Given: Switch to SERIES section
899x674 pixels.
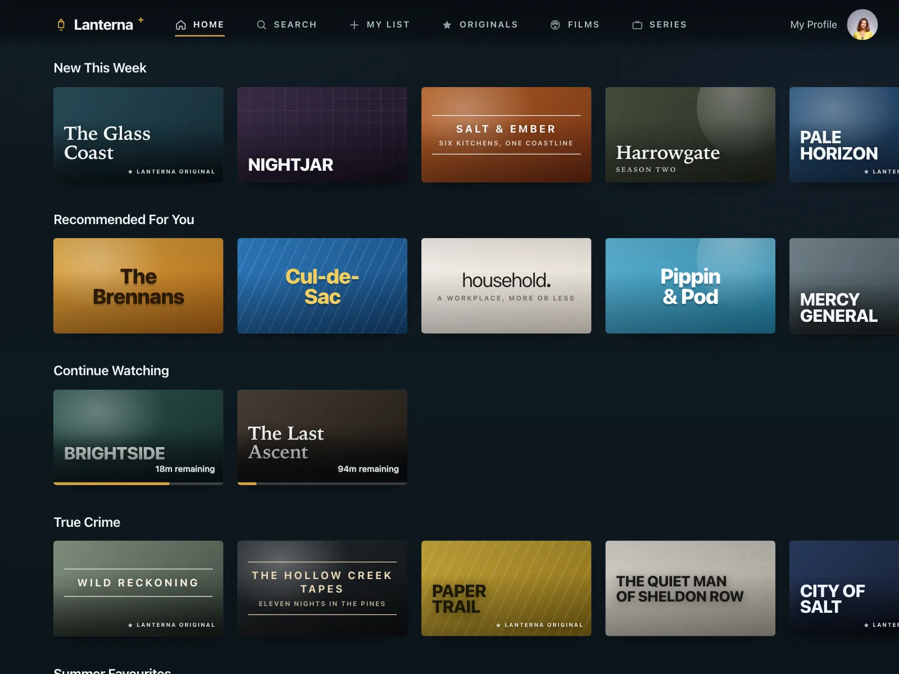Looking at the screenshot, I should [659, 25].
